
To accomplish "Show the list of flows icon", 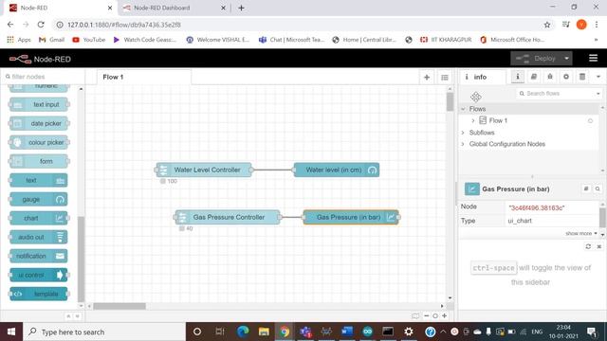I will click(x=445, y=78).
